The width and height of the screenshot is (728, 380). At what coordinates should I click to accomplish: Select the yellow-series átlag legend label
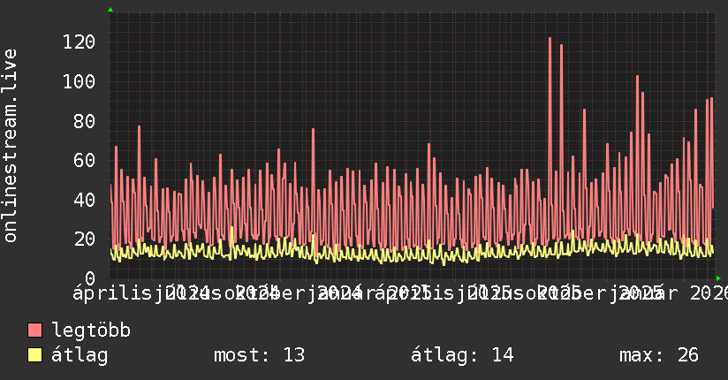80,355
